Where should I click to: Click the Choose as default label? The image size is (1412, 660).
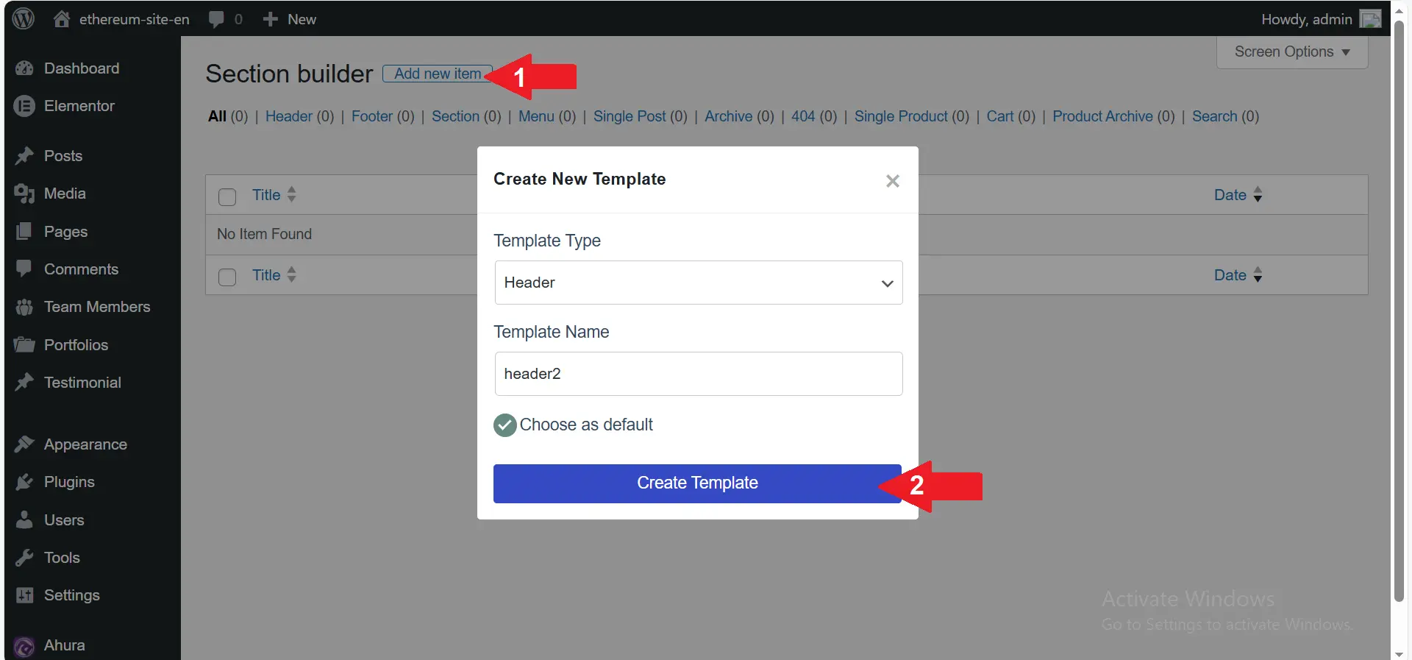coord(586,425)
